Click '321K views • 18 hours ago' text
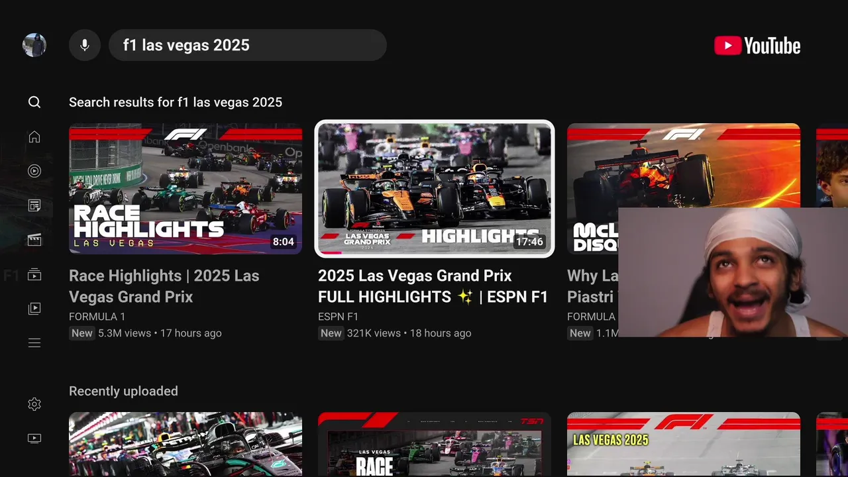The width and height of the screenshot is (848, 477). tap(409, 333)
